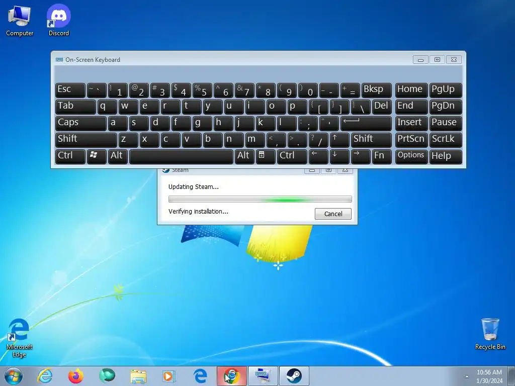Cancel the Steam update
This screenshot has width=515, height=386.
333,214
